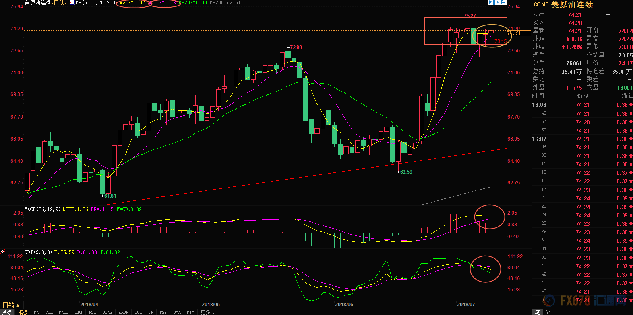Click the 卖出 price 74.21

575,15
